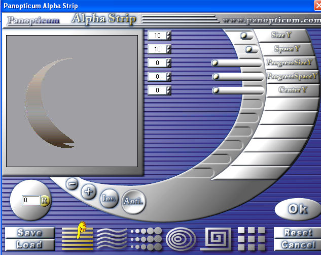Click the Size Y label
Screen dimensions: 321x255
[281, 35]
